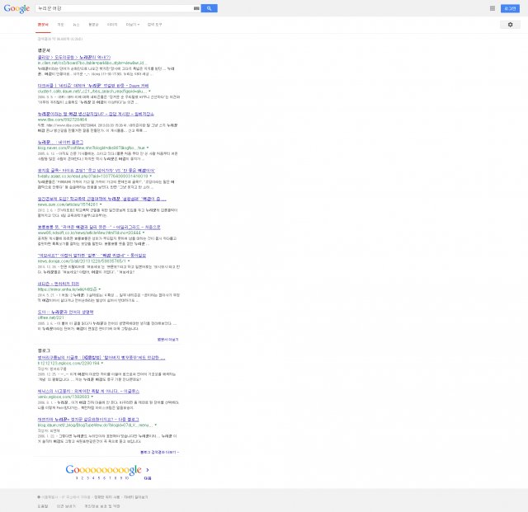Click the 정확한 위치 사용 footer link
The image size is (528, 512).
[106, 497]
